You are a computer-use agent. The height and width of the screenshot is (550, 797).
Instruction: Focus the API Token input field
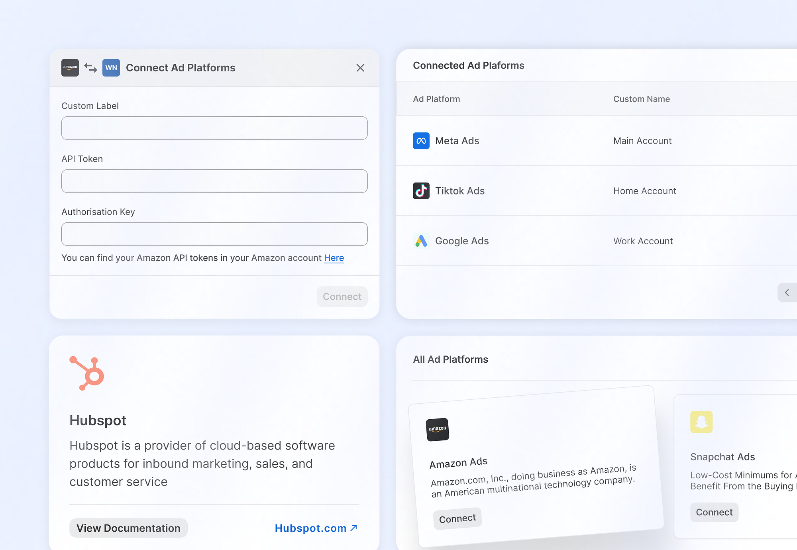[x=214, y=181]
